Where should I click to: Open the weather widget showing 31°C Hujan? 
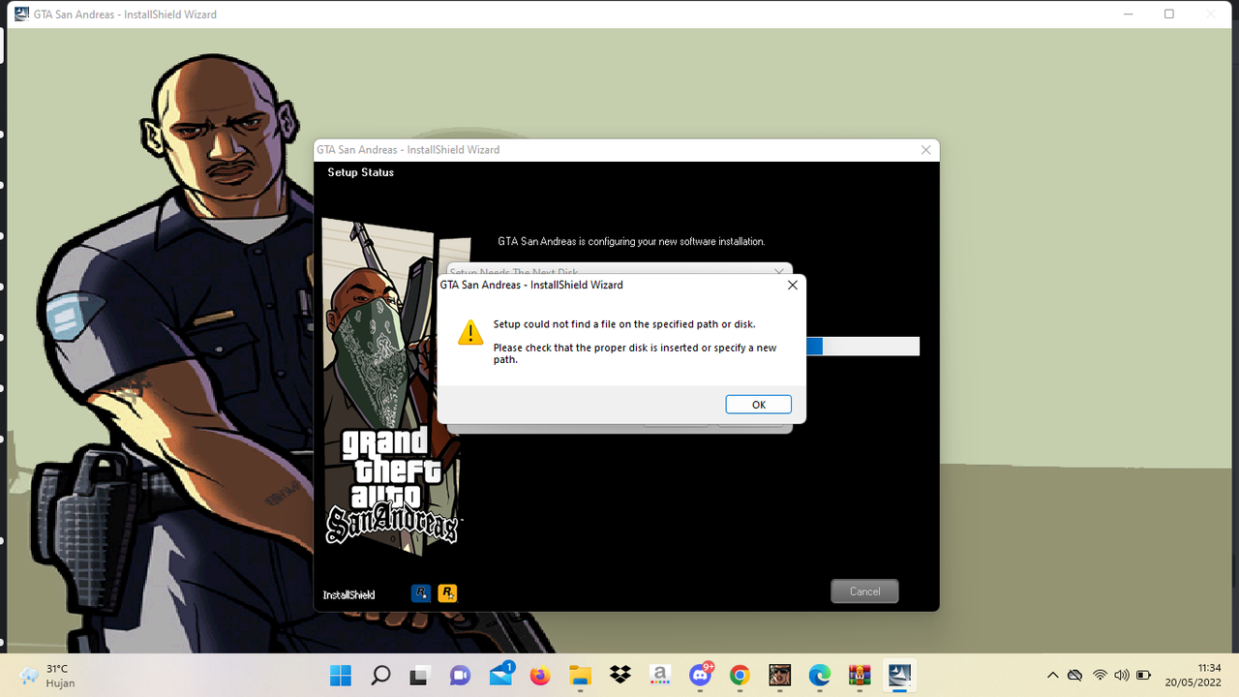pyautogui.click(x=48, y=676)
